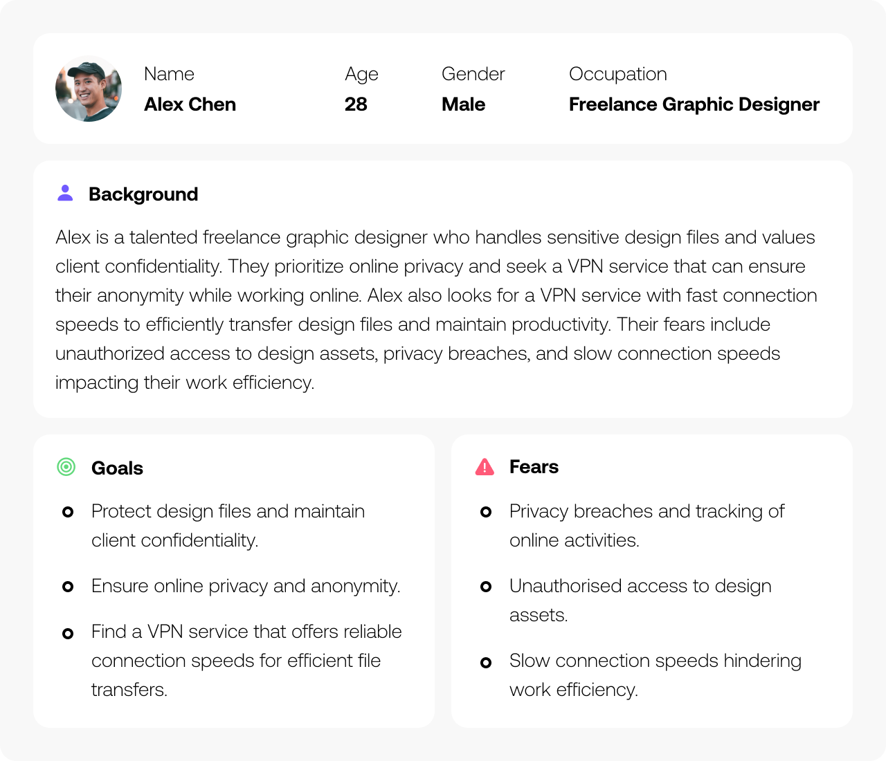Click the gender value Male

(463, 104)
